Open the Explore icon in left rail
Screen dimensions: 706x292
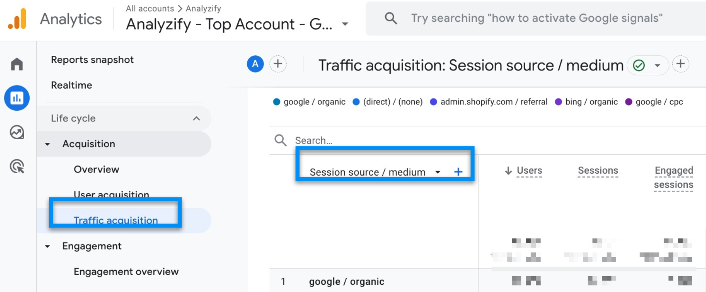[17, 132]
